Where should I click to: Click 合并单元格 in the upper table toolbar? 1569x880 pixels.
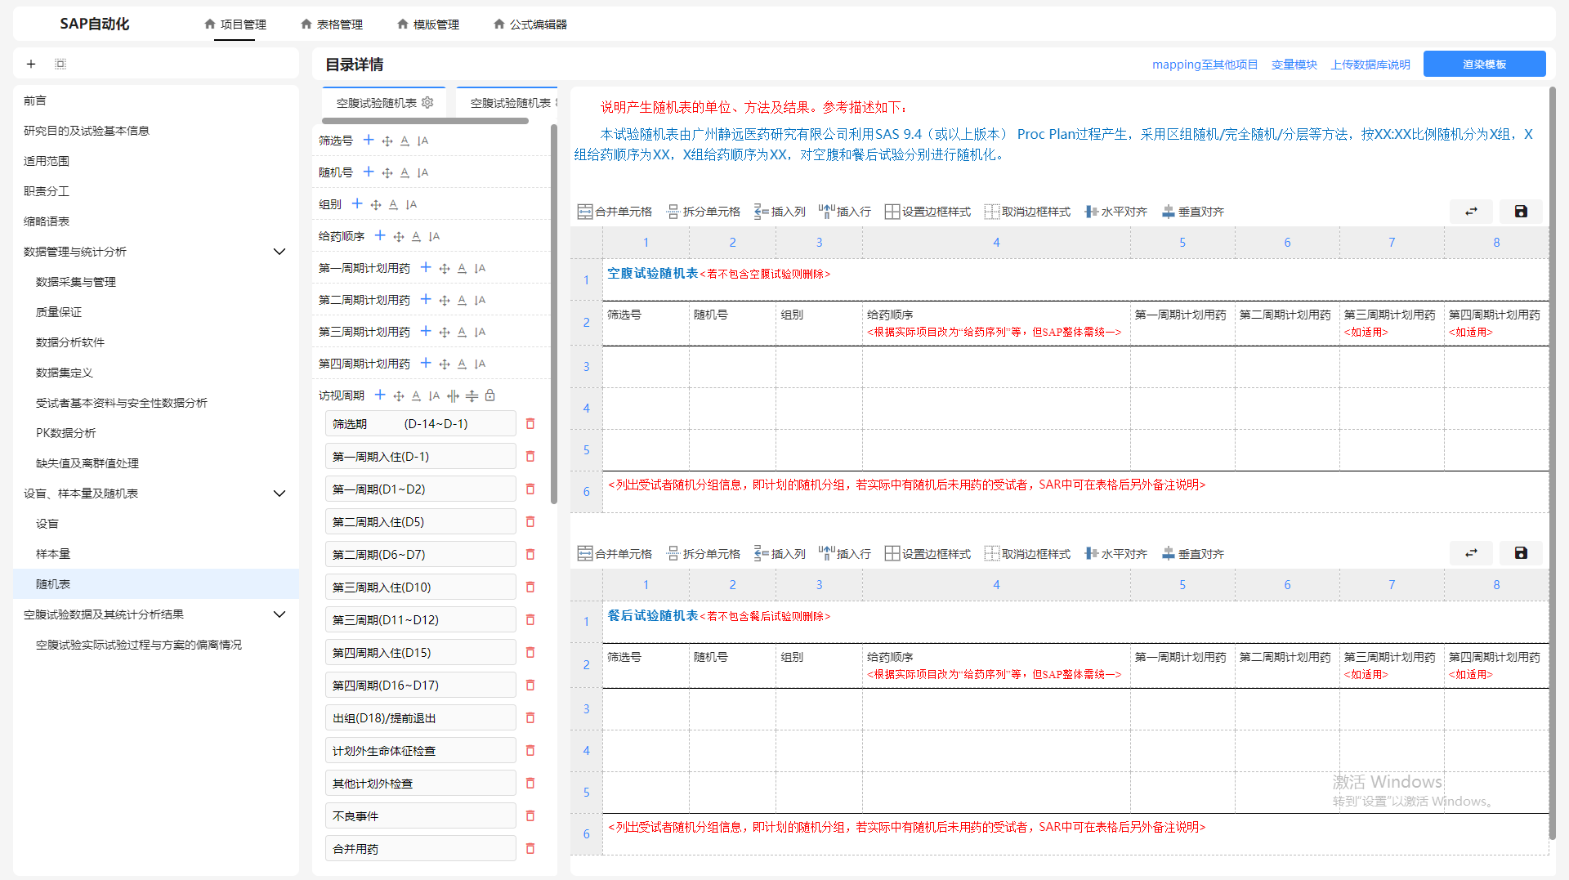(x=615, y=212)
